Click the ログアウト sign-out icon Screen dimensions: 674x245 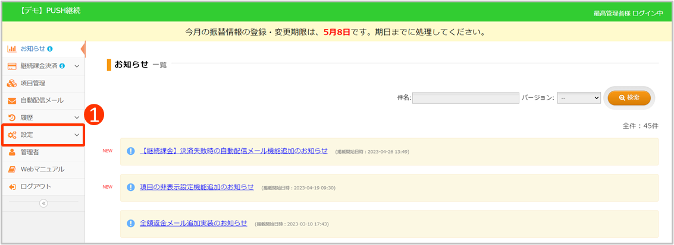click(12, 186)
